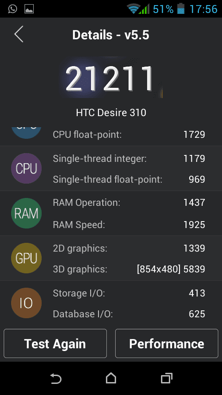Image resolution: width=222 pixels, height=395 pixels.
Task: Tap the Performance button
Action: pyautogui.click(x=166, y=343)
